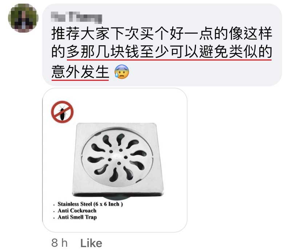This screenshot has height=250, width=301.
Task: Click the red no-cockroach prohibition icon
Action: [62, 112]
